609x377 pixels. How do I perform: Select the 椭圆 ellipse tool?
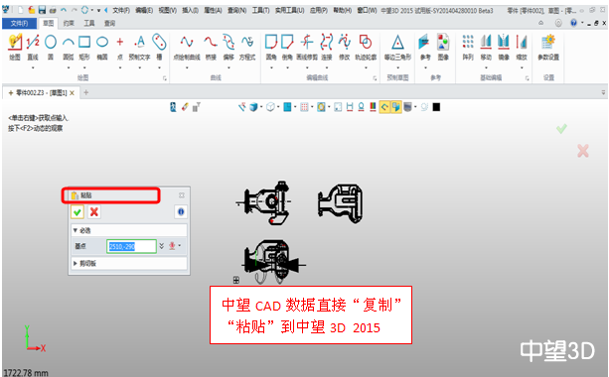(102, 47)
